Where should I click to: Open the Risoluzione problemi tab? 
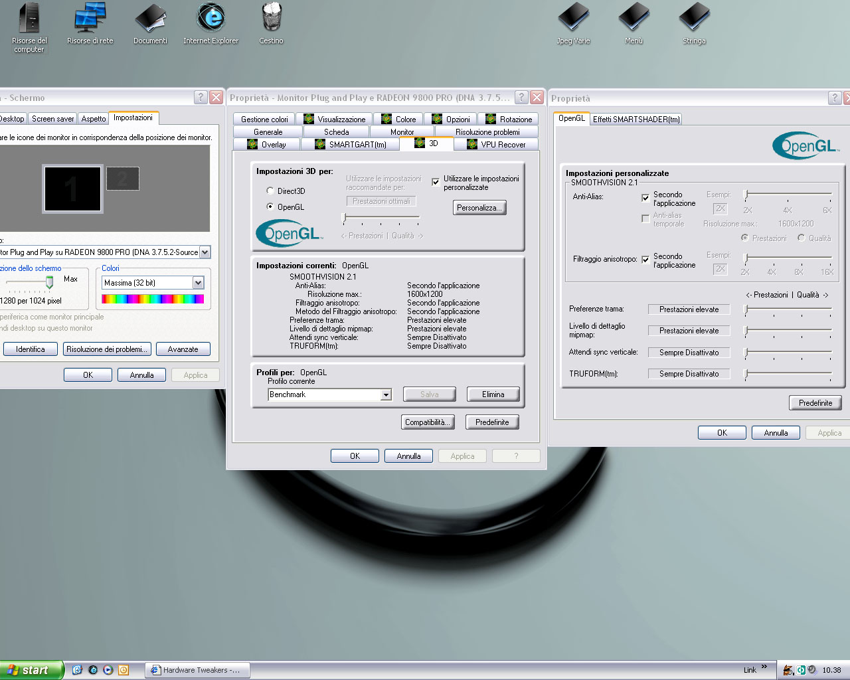(487, 132)
